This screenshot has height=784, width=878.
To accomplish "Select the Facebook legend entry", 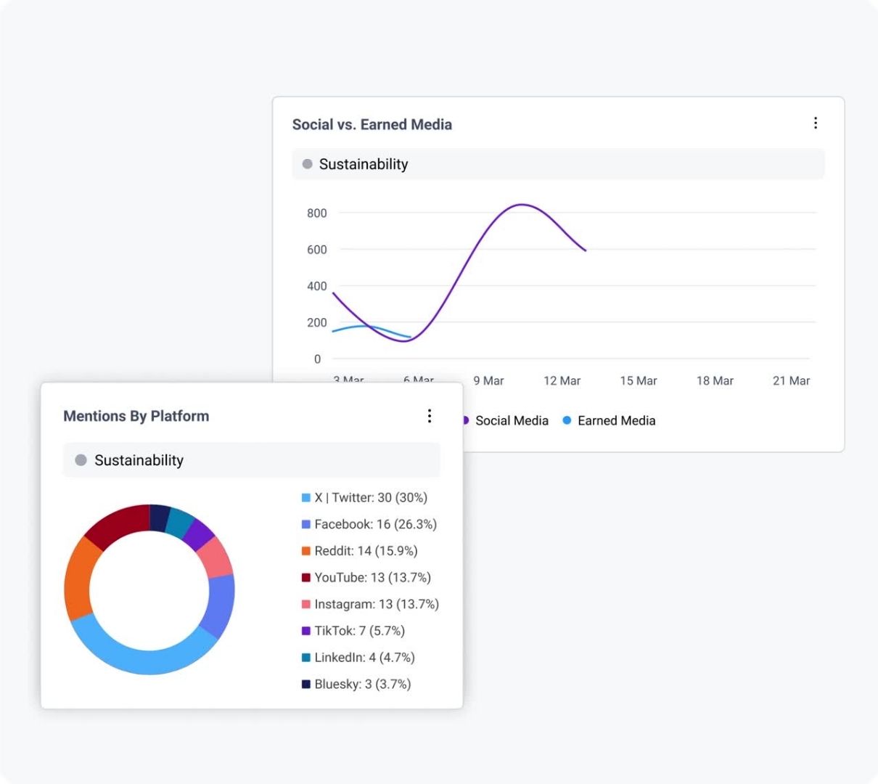I will 369,524.
